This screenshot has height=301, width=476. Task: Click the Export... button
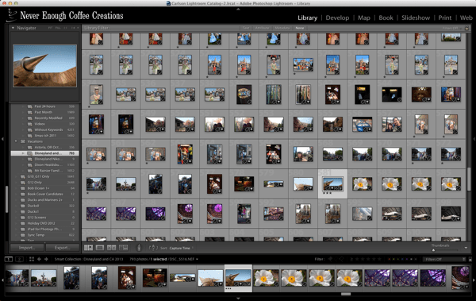(63, 248)
